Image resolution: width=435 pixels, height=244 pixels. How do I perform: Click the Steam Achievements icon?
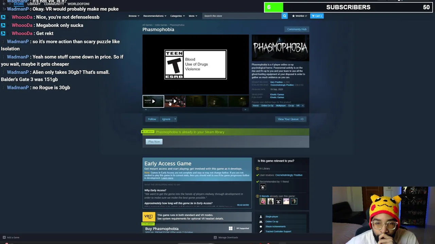pos(261,226)
